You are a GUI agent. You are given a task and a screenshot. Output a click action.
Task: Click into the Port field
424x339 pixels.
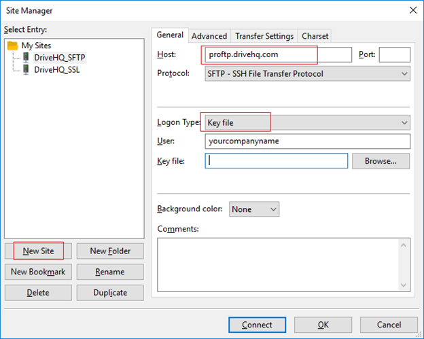pos(394,54)
